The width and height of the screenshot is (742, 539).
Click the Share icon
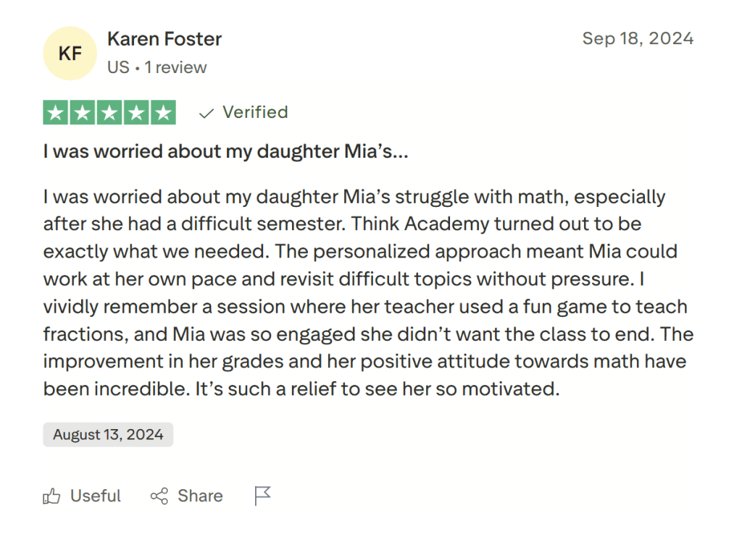(x=161, y=496)
